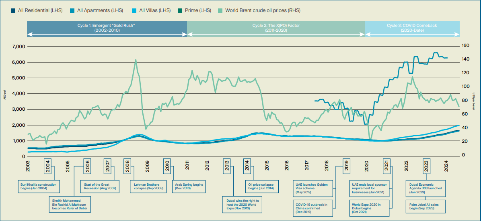Click the 2018 x-axis year label

[x=327, y=166]
